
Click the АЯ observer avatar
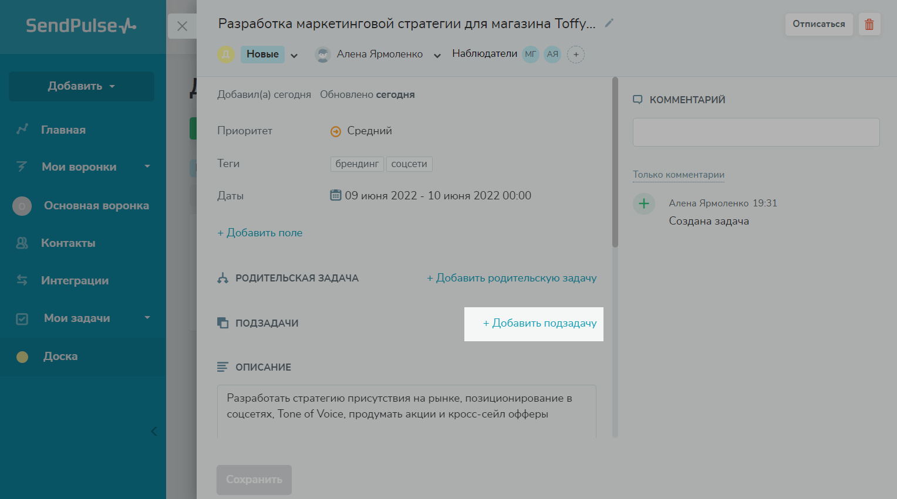click(x=552, y=55)
